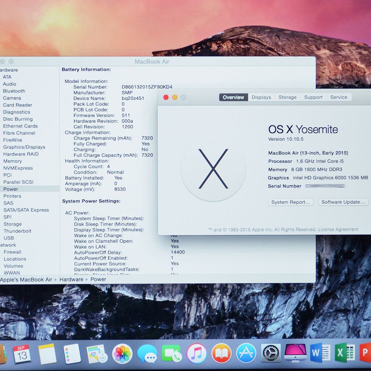Choose Disc Burning in the sidebar
This screenshot has width=371, height=371.
point(18,119)
